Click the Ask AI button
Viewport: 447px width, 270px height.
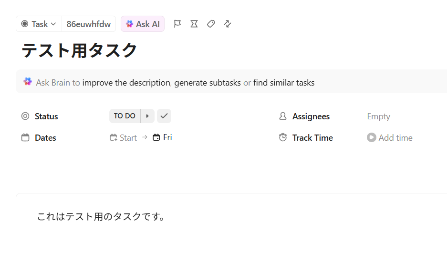(x=143, y=24)
